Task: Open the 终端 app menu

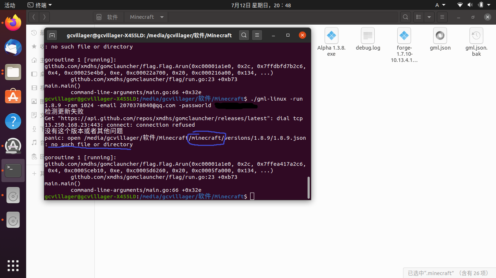Action: (40, 5)
